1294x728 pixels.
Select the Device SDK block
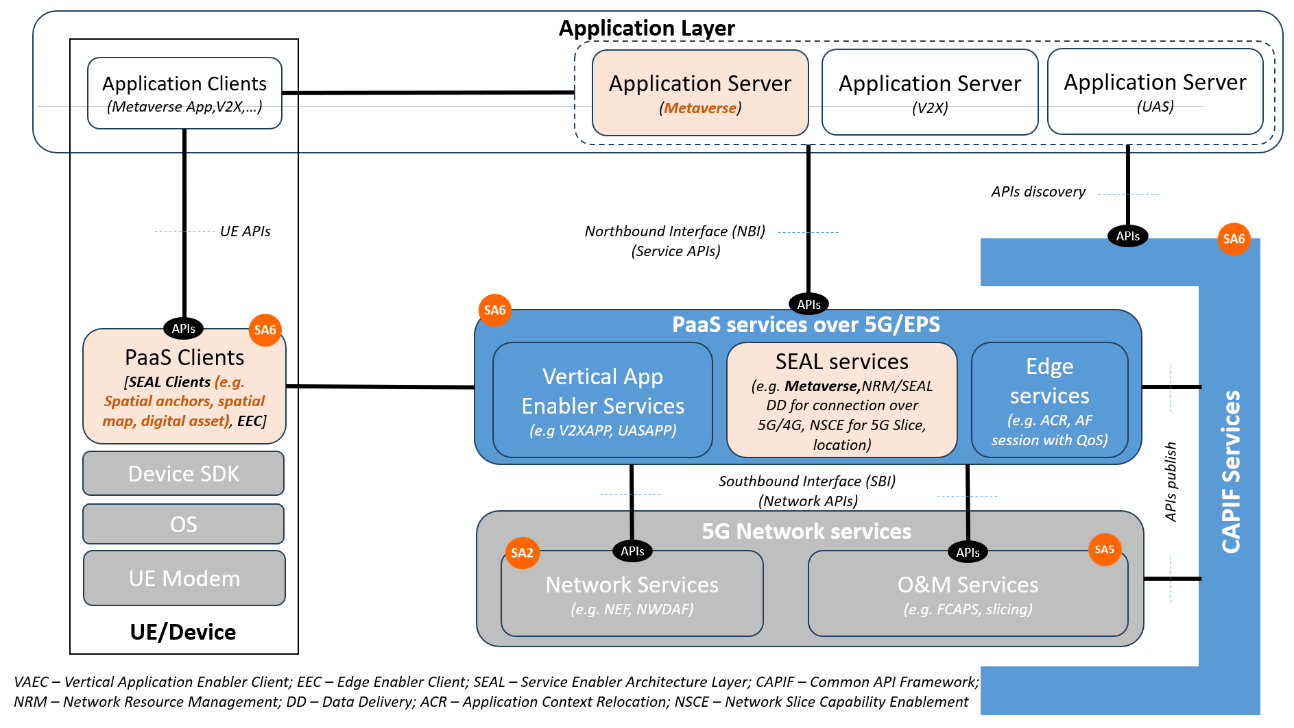click(184, 473)
